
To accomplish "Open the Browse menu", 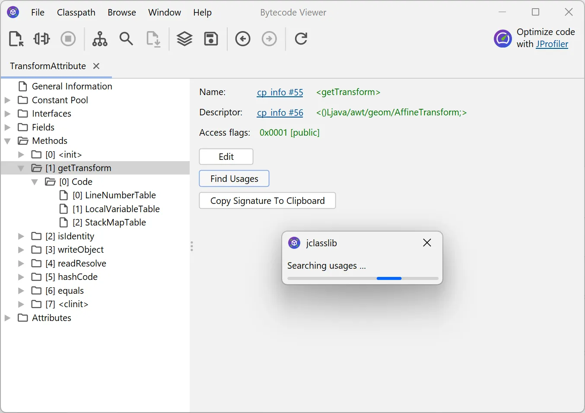I will [121, 13].
